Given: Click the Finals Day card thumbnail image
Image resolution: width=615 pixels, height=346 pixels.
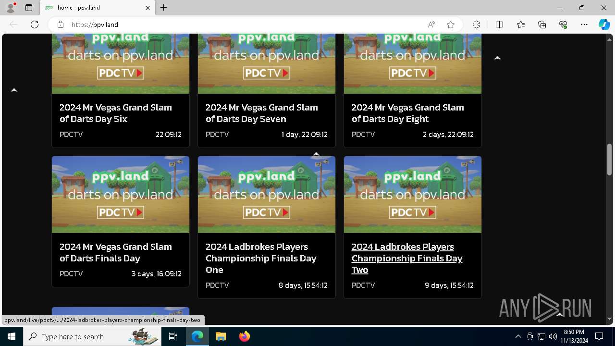Looking at the screenshot, I should [121, 195].
